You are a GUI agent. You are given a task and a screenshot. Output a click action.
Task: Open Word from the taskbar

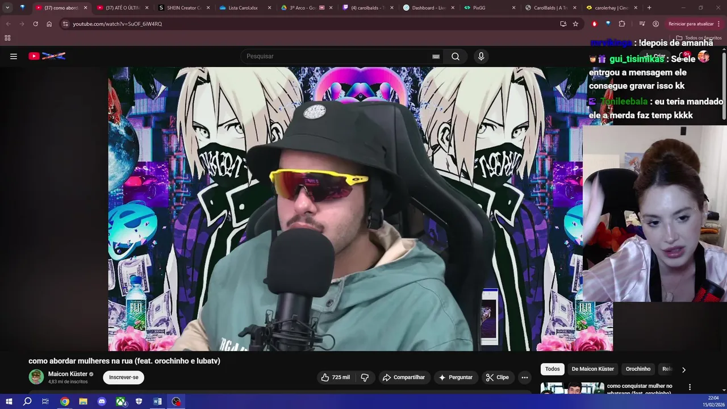point(157,402)
